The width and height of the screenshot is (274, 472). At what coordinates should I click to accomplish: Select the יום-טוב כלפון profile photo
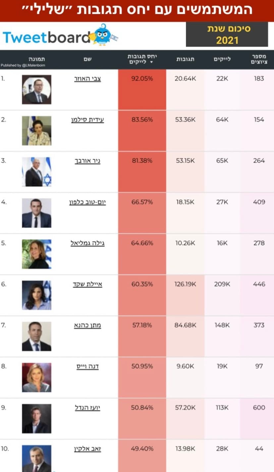coord(37,213)
